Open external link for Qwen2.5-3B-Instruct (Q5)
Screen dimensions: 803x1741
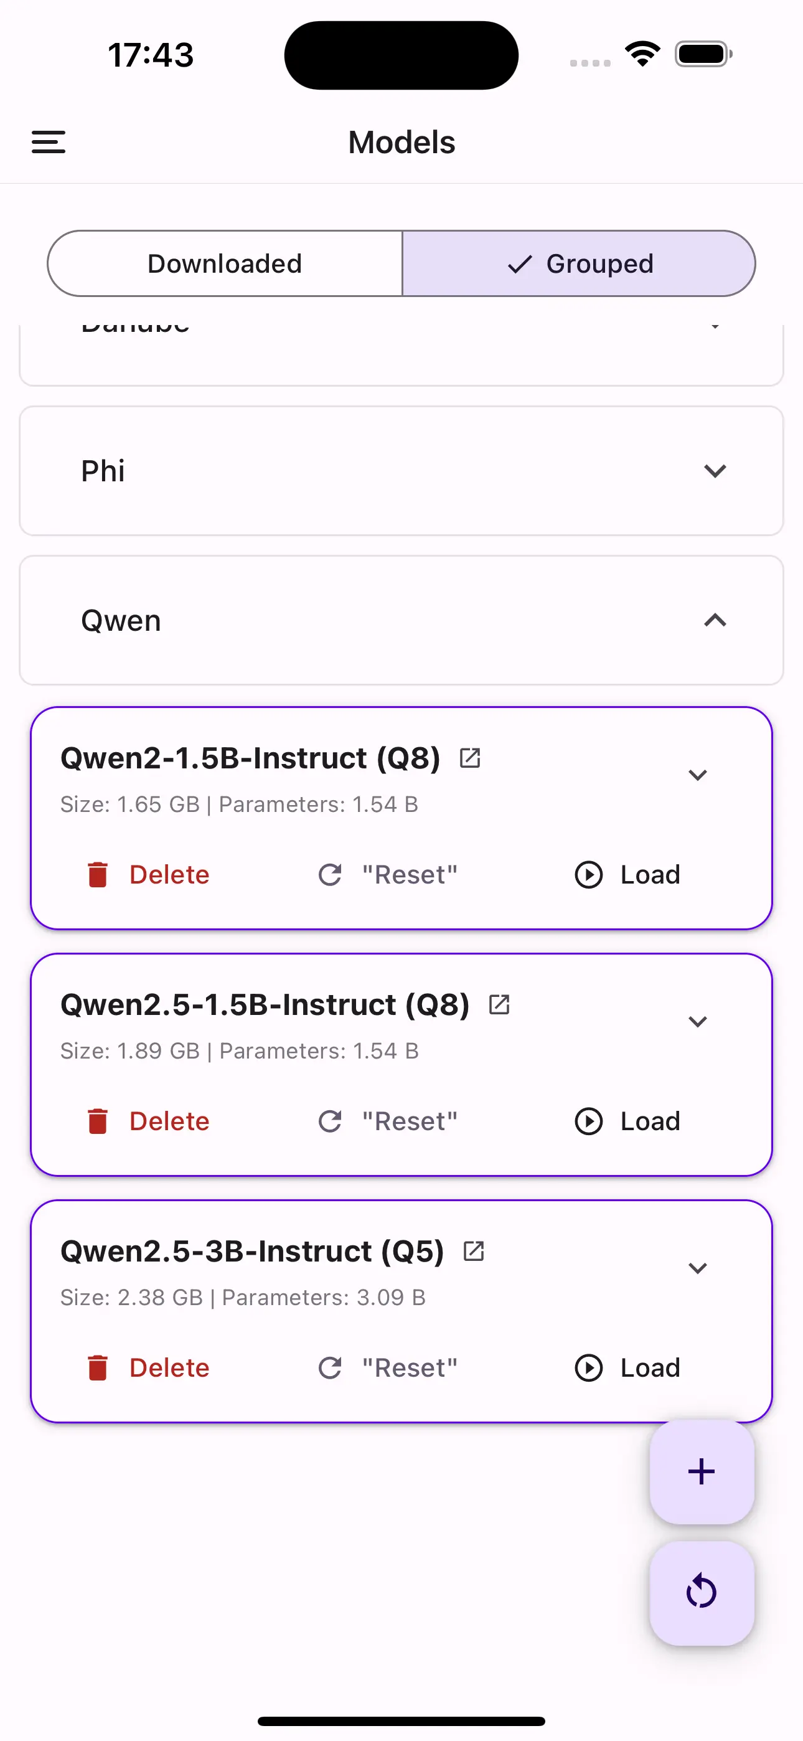tap(474, 1251)
